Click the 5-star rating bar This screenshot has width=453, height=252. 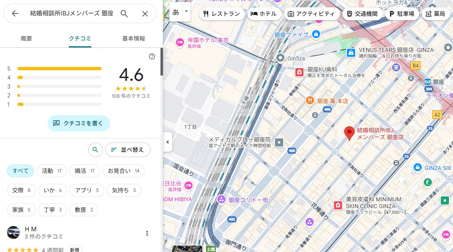pos(59,69)
